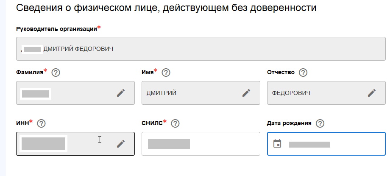Click the question mark next to ИНН
Screen dimensions: 390x176
41,123
